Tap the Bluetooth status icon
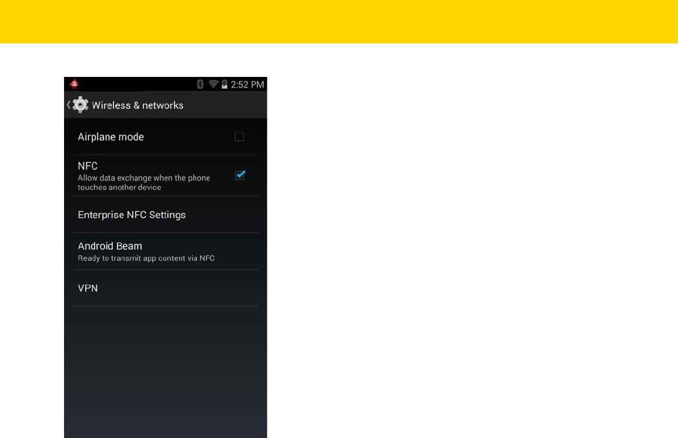The height and width of the screenshot is (438, 678). 200,84
